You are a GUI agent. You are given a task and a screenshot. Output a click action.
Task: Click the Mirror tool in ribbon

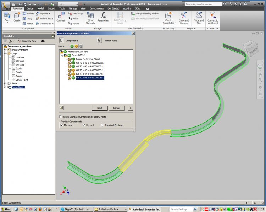[x=28, y=24]
